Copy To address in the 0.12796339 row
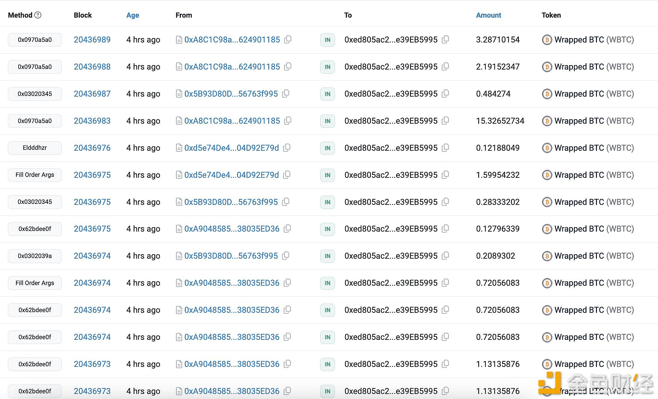658x399 pixels. [x=445, y=229]
